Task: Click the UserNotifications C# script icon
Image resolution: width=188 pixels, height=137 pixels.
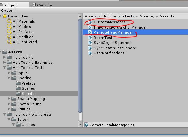Action: pos(90,53)
